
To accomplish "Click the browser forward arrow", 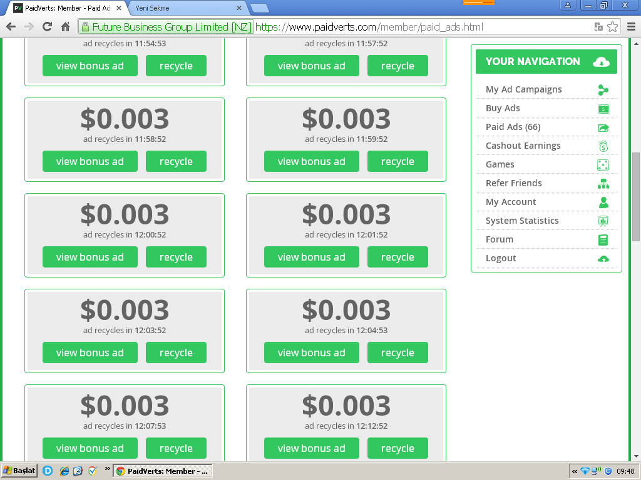I will 29,27.
